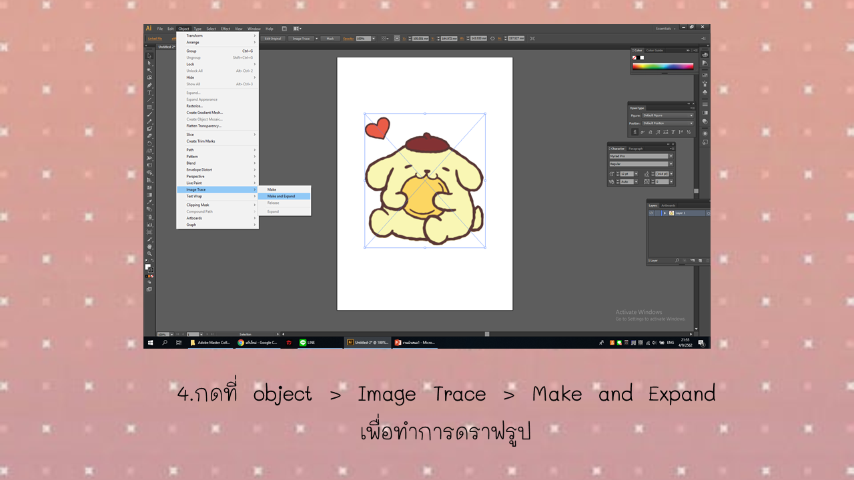Select the Eraser tool
Viewport: 854px width, 480px height.
point(149,136)
